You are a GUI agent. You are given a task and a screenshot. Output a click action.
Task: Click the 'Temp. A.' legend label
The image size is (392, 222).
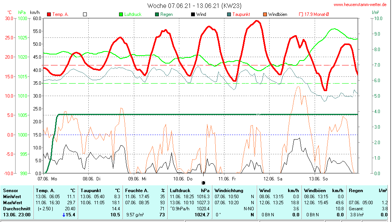[60, 14]
